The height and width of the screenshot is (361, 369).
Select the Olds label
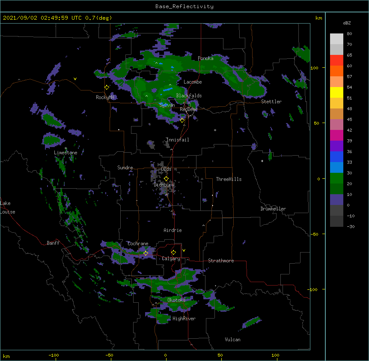point(166,169)
